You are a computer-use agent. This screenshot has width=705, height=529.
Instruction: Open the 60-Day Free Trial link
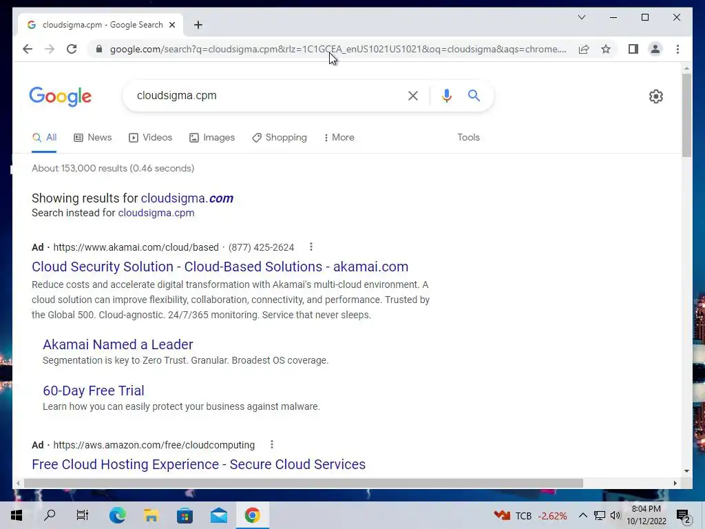[94, 391]
